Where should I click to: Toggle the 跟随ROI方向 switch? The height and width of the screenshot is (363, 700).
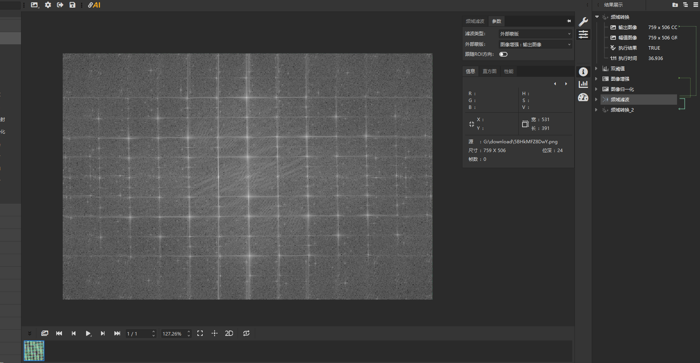coord(503,54)
